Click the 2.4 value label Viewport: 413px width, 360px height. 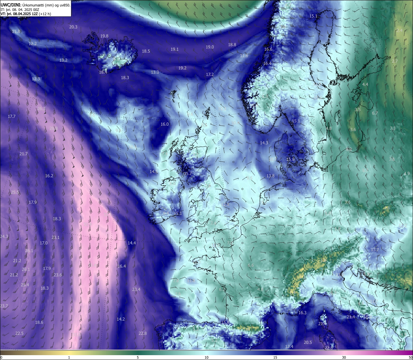[x=399, y=31]
